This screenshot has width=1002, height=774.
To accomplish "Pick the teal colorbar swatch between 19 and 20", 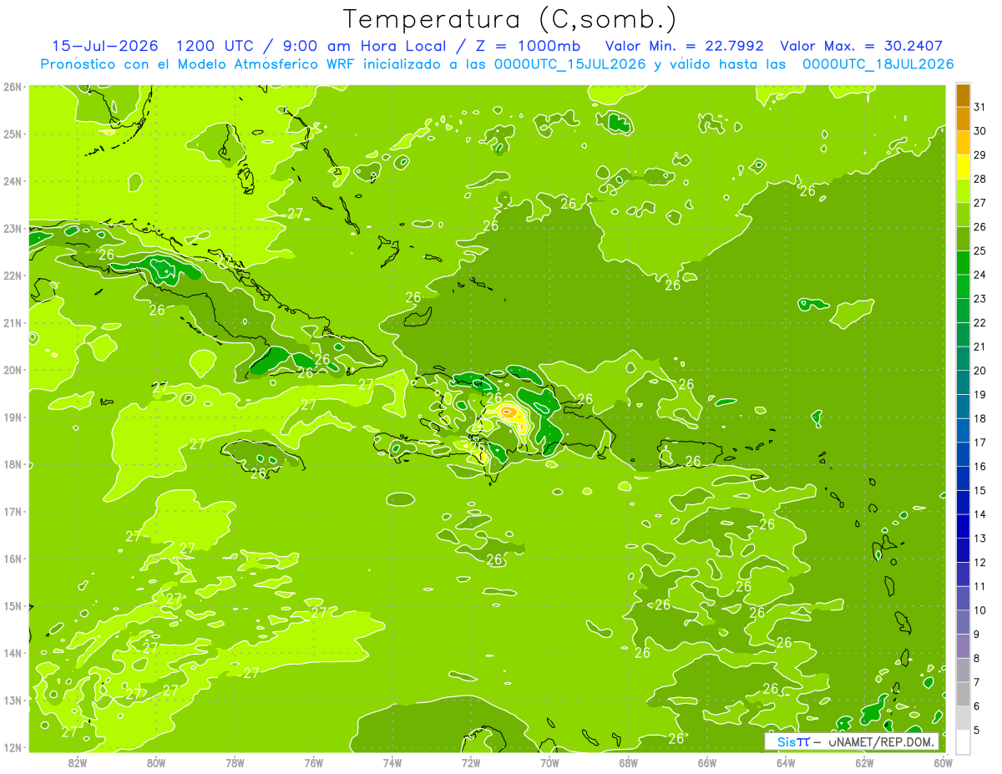I will pos(964,383).
